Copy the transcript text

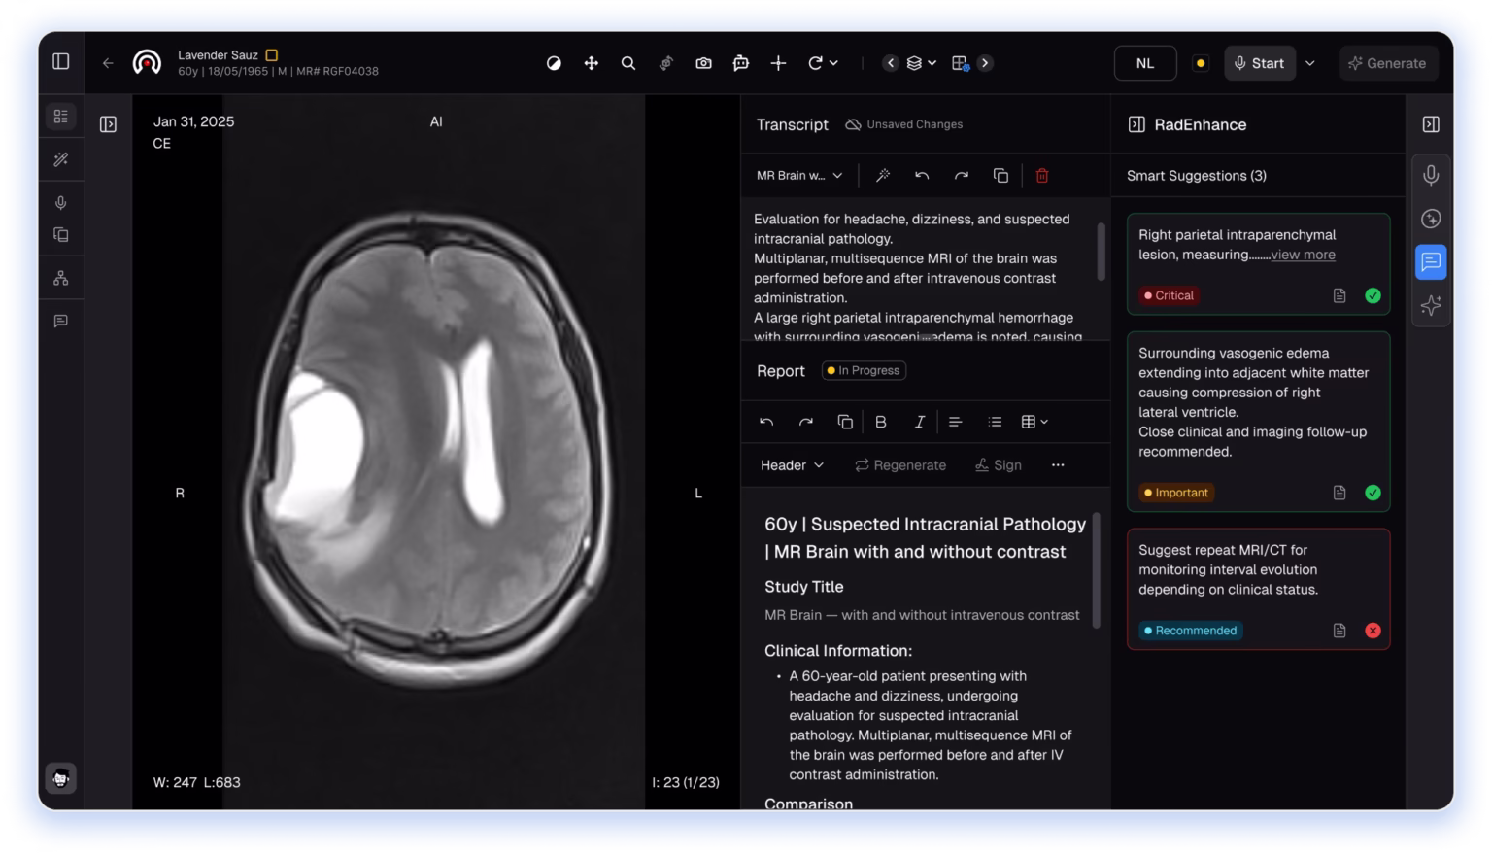(x=1000, y=176)
